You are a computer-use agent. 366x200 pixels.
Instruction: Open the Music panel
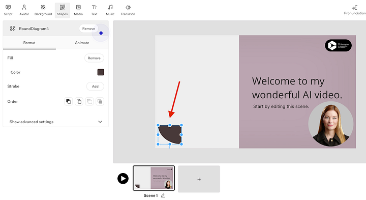point(110,10)
